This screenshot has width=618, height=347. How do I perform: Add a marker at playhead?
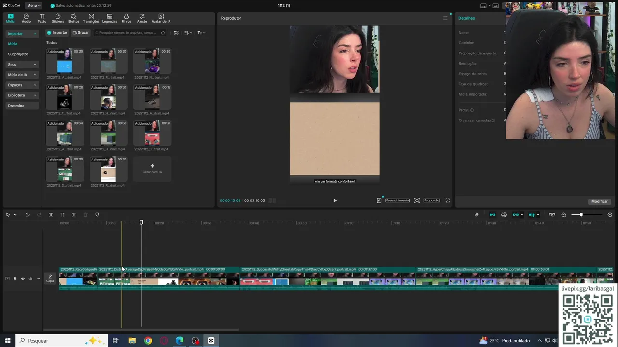point(97,215)
